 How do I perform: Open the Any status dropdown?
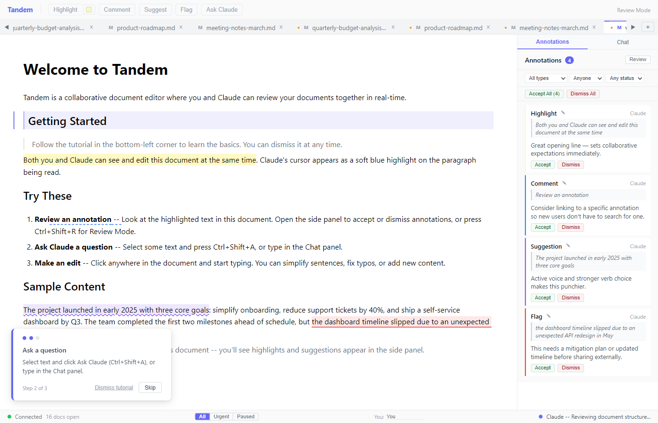(x=625, y=78)
